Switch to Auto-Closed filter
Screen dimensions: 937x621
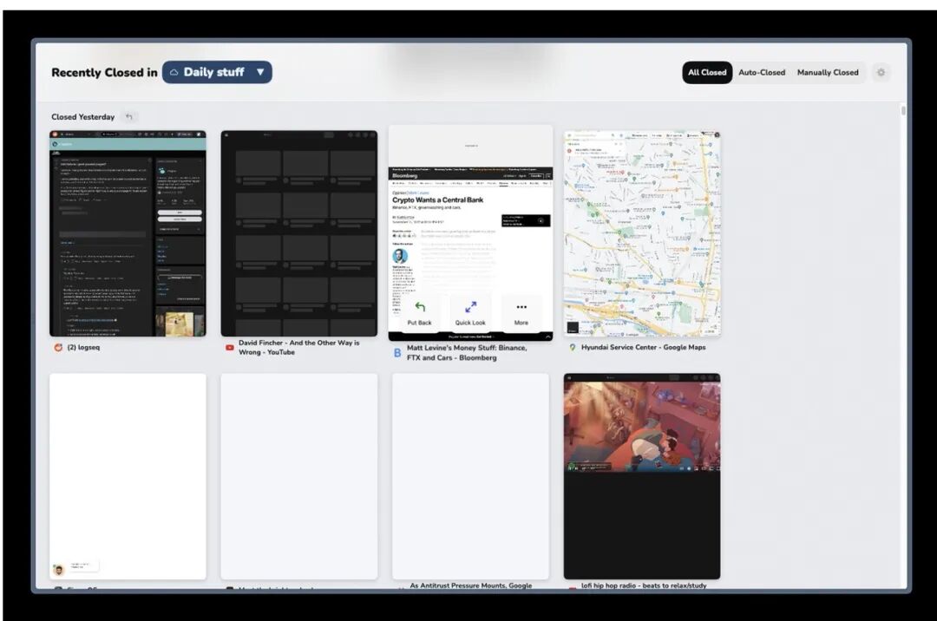(762, 72)
